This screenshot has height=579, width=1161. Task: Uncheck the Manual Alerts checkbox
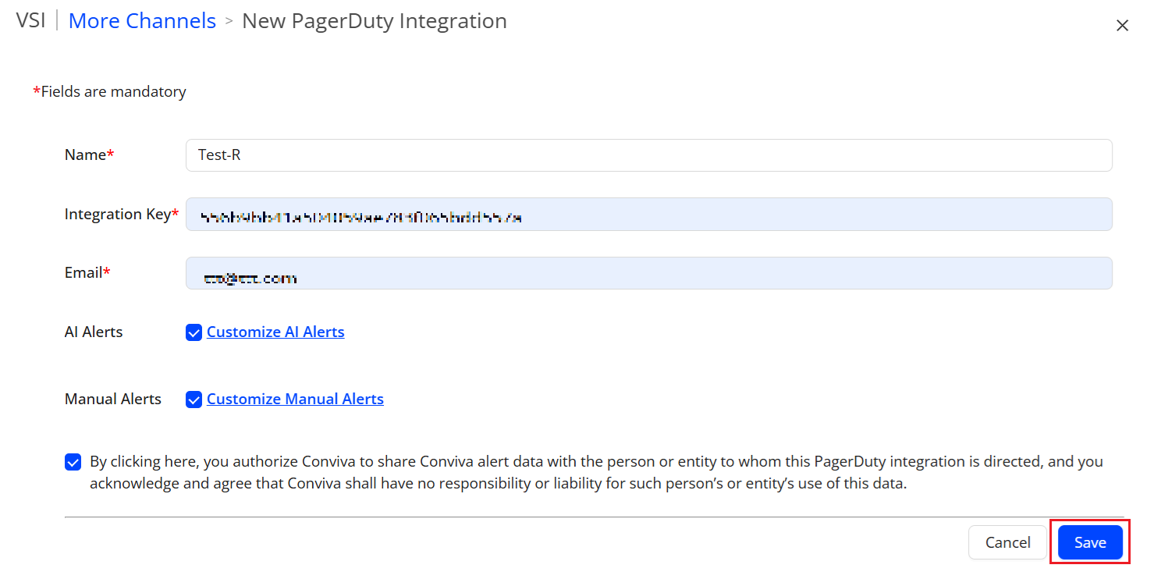click(193, 400)
